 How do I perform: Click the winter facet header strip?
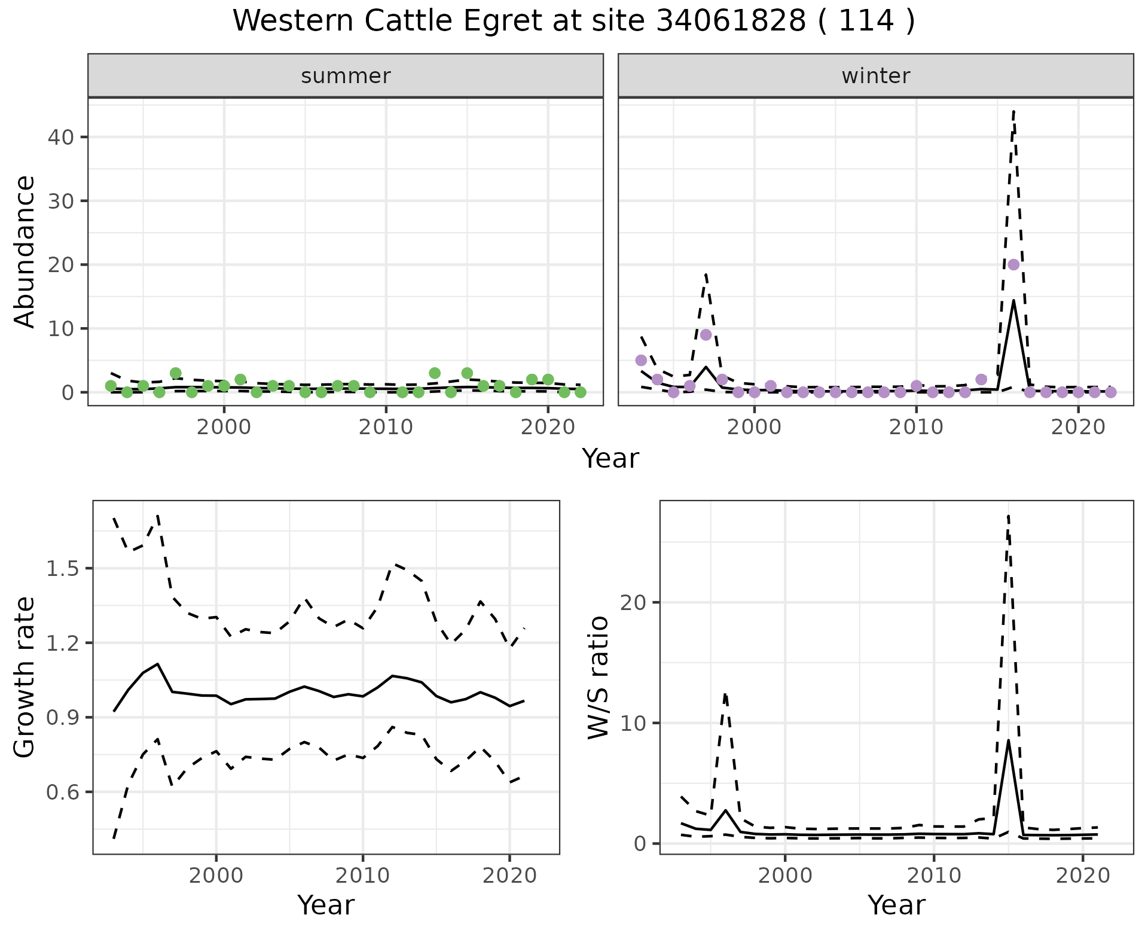click(875, 76)
